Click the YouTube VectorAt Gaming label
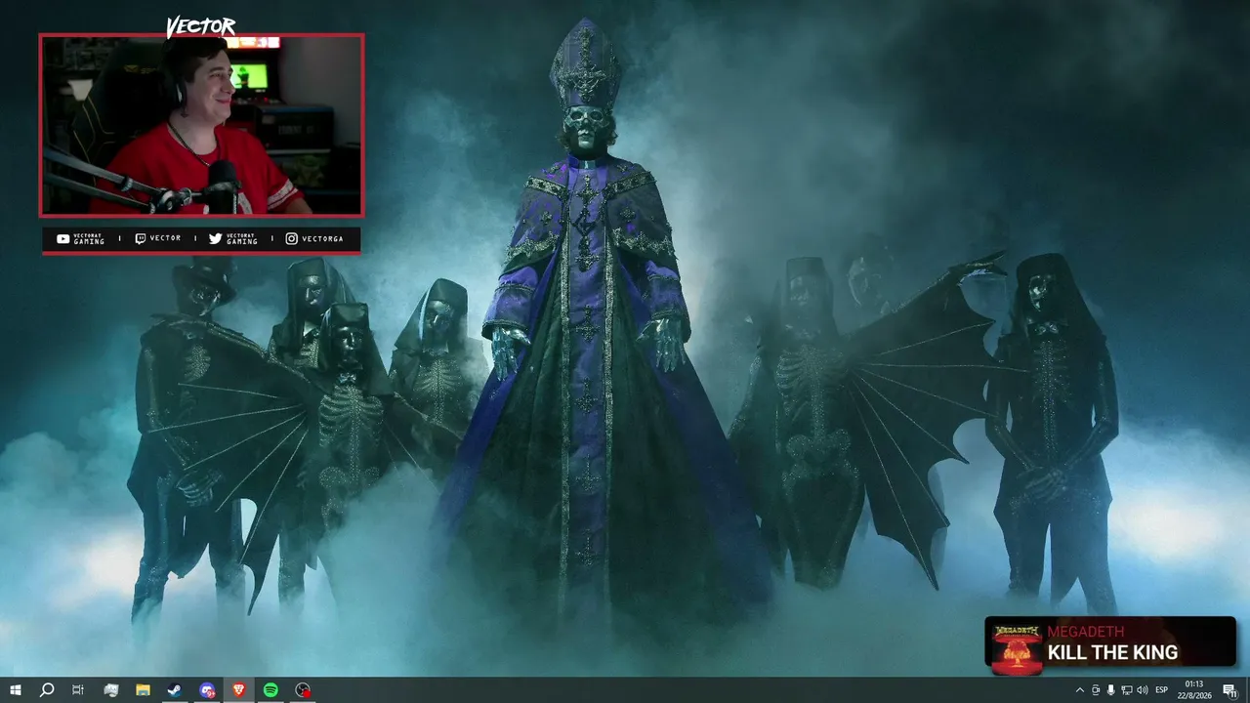 click(x=80, y=239)
